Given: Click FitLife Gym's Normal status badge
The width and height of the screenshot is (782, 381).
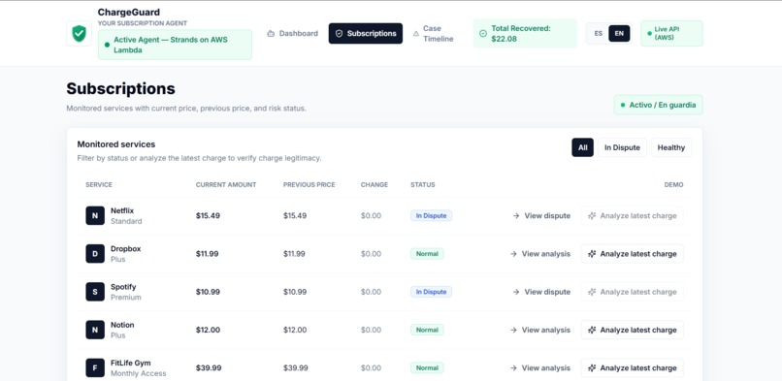Looking at the screenshot, I should point(427,367).
